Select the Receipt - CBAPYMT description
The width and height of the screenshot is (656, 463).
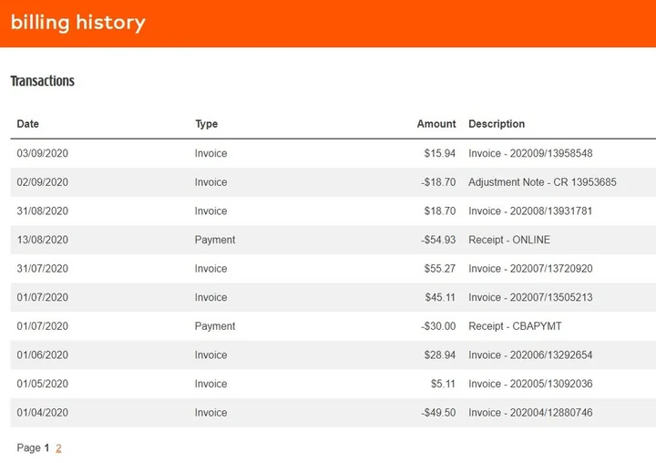[x=516, y=326]
